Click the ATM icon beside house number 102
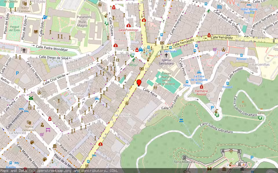This screenshot has height=173, width=278. coord(141,69)
